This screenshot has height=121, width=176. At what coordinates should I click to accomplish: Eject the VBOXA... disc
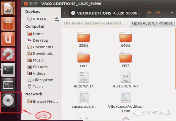click(x=57, y=19)
